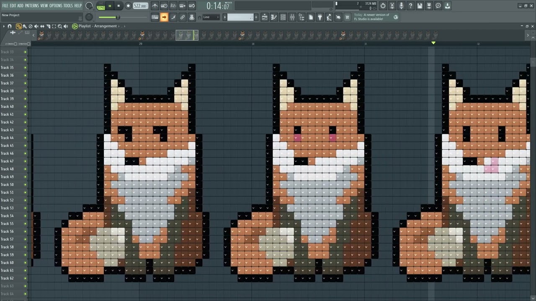
Task: Toggle loop recording icon
Action: tap(192, 6)
